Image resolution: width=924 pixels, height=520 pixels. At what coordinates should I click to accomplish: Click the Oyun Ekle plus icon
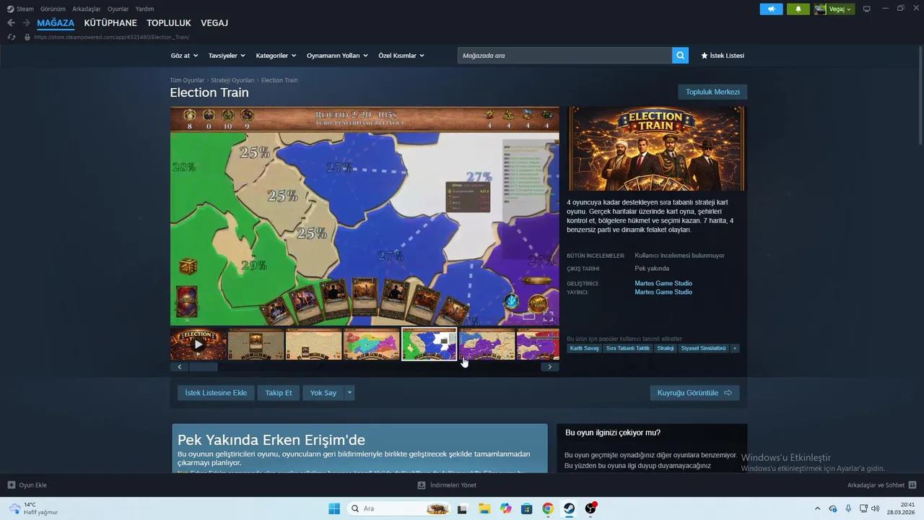point(11,485)
